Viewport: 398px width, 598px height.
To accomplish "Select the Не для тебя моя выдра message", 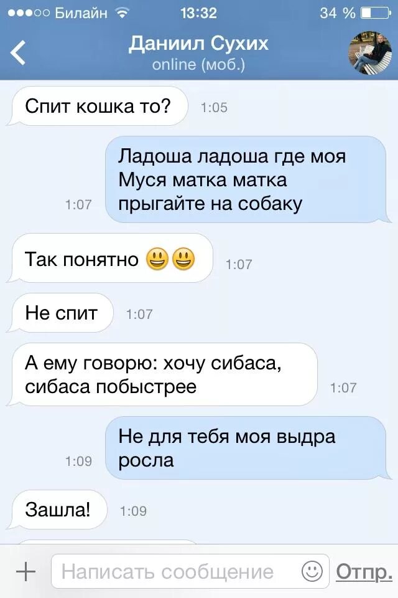I will 248,448.
